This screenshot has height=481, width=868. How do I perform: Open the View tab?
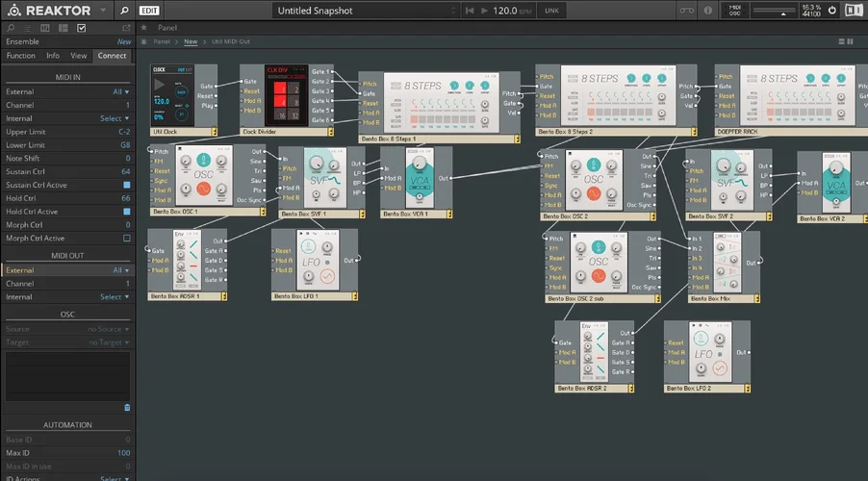click(x=78, y=56)
